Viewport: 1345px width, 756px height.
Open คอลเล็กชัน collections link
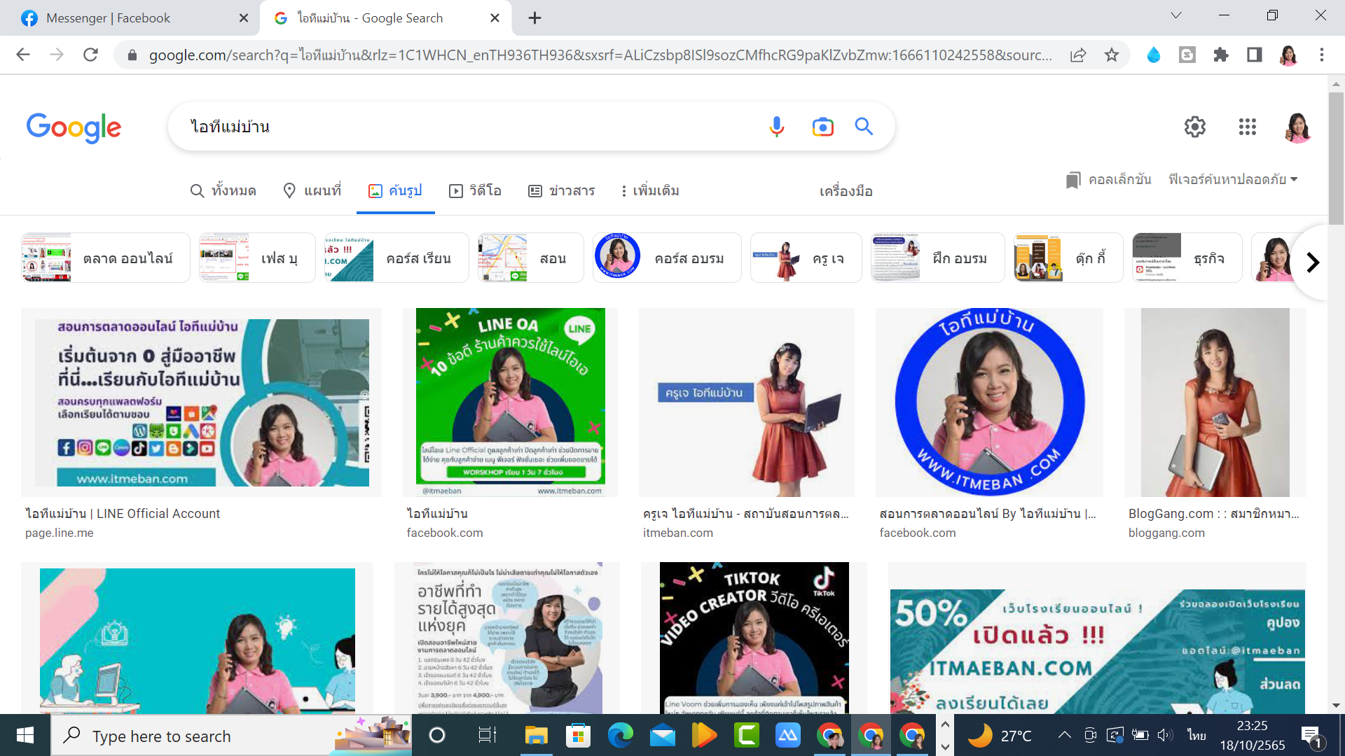[x=1109, y=180]
